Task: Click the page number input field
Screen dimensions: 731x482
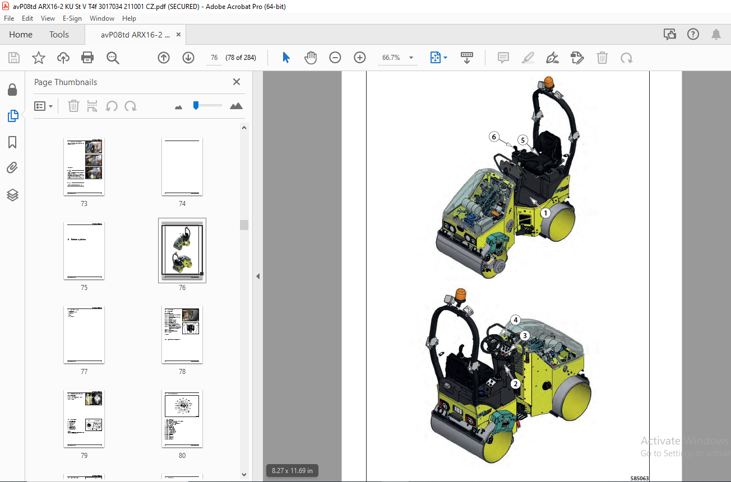Action: tap(214, 58)
